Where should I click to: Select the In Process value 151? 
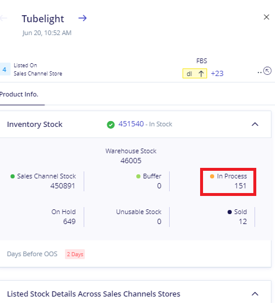240,186
